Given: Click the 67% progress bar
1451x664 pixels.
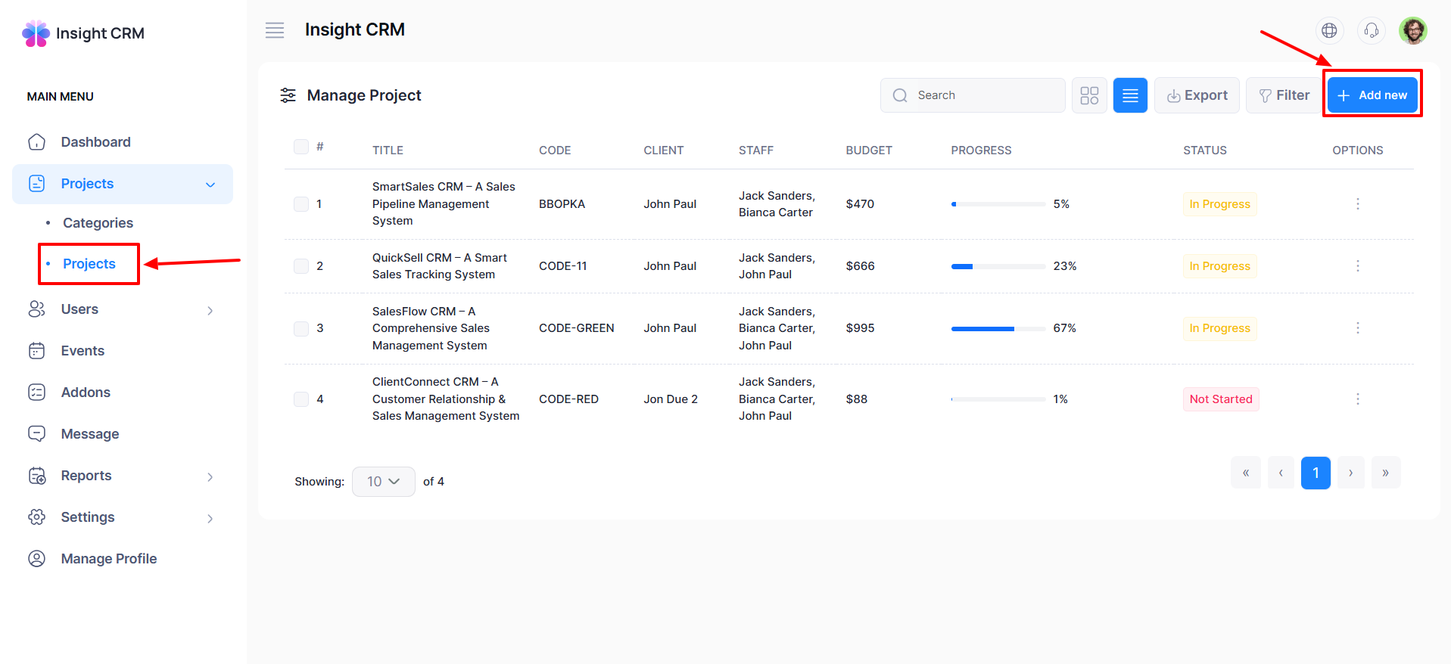Looking at the screenshot, I should pyautogui.click(x=998, y=328).
